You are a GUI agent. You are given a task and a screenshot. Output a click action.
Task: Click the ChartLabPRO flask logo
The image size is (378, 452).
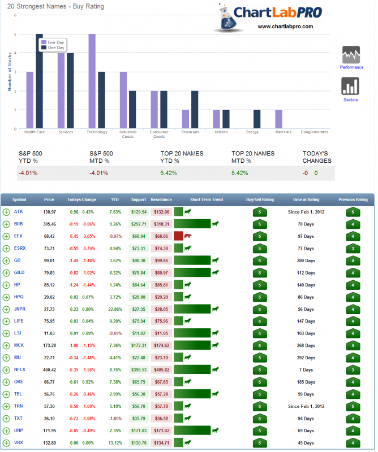click(228, 17)
